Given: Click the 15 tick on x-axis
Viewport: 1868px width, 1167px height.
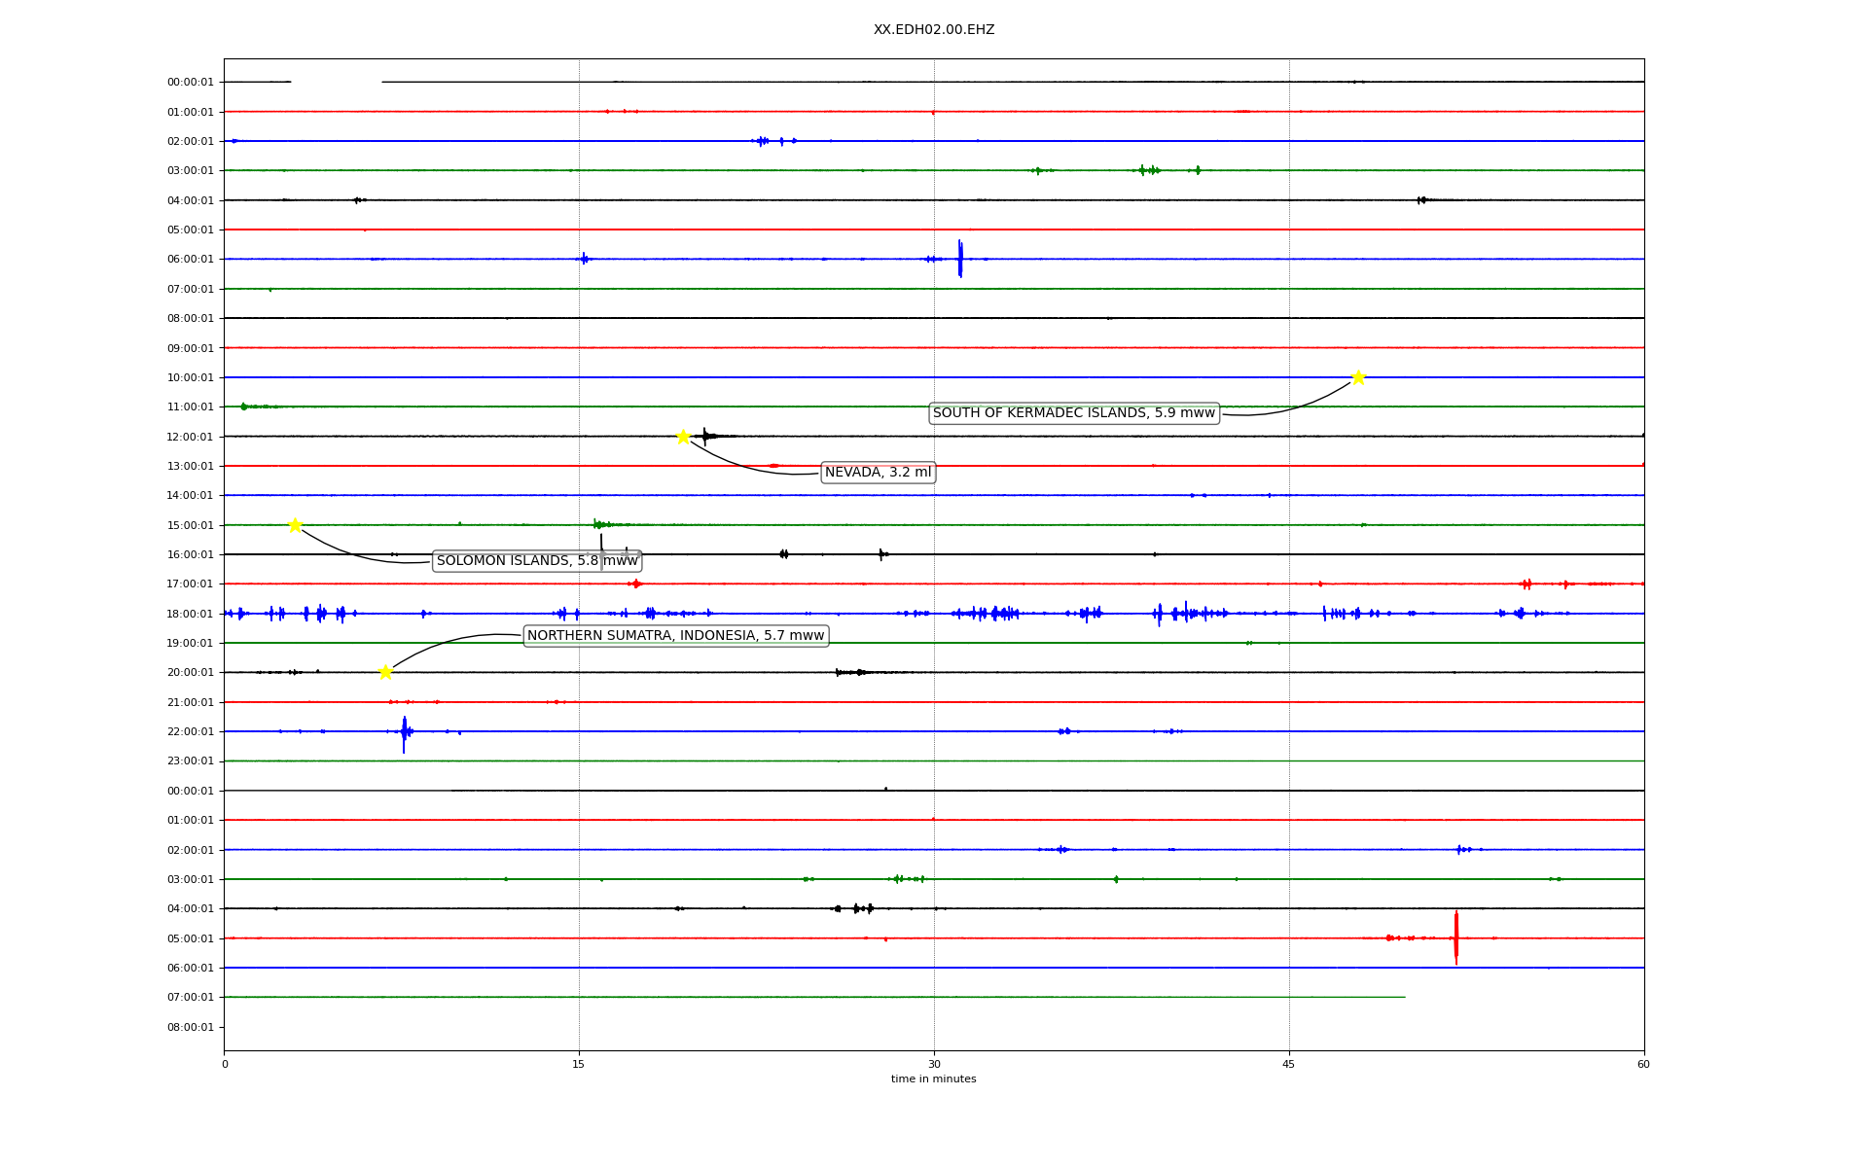Looking at the screenshot, I should coord(579,1064).
